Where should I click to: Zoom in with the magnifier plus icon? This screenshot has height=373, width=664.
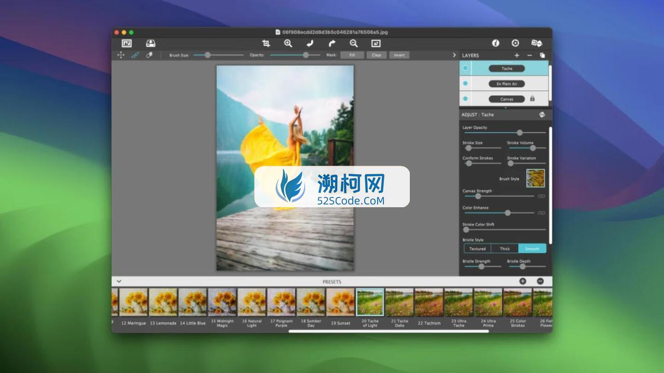[x=288, y=44]
